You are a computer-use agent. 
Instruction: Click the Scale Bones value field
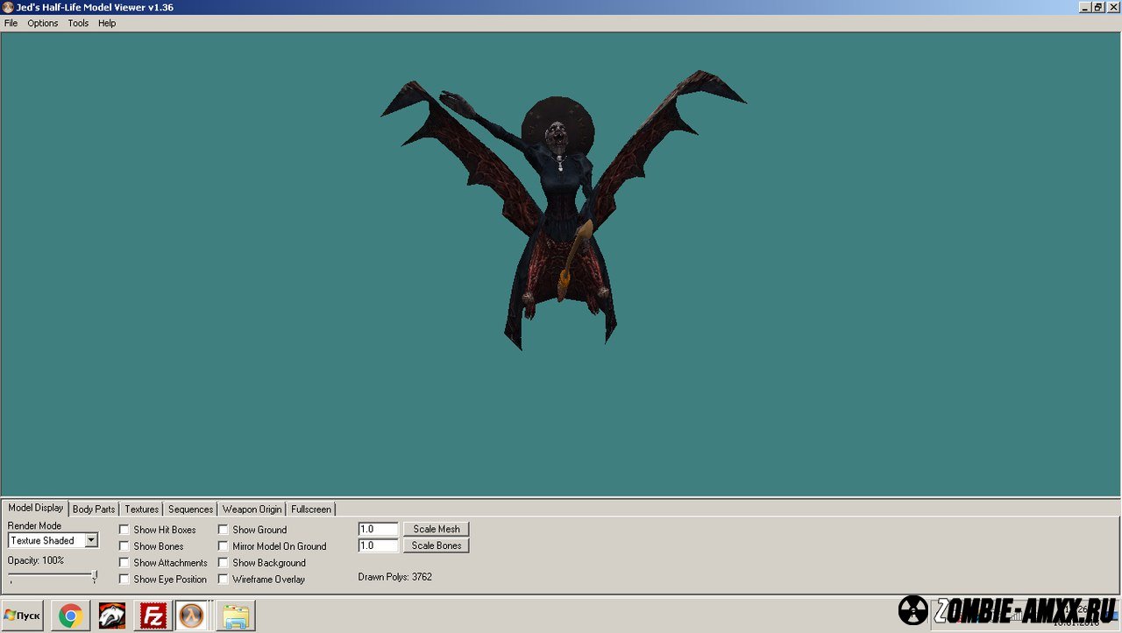(379, 545)
